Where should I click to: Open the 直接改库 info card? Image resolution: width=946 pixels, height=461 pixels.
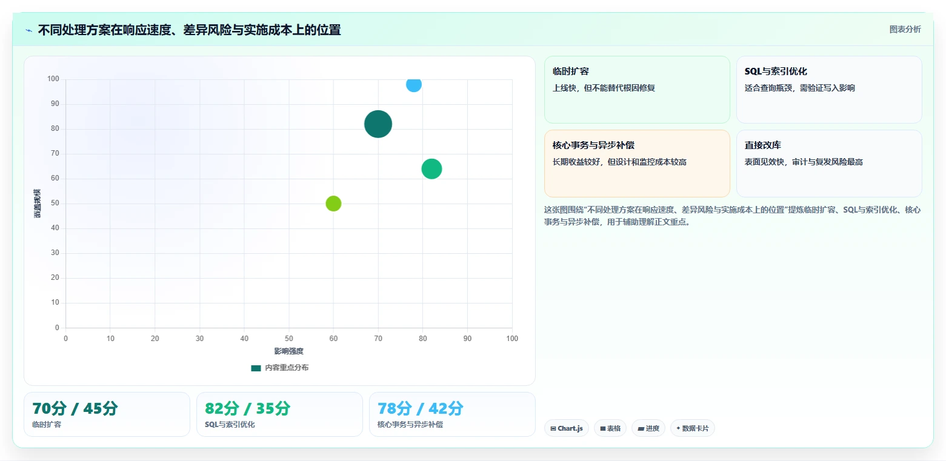click(829, 164)
